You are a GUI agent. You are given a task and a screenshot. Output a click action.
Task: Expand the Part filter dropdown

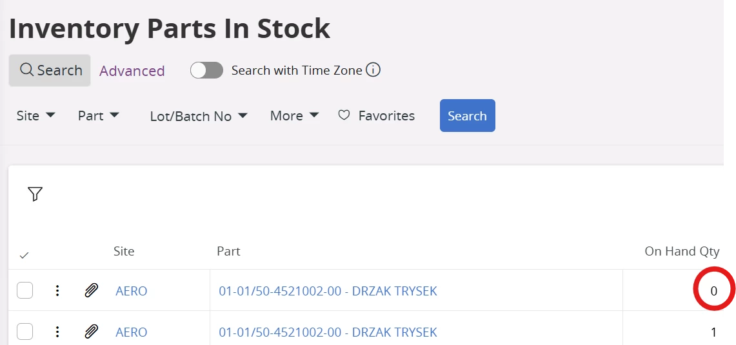click(x=99, y=116)
